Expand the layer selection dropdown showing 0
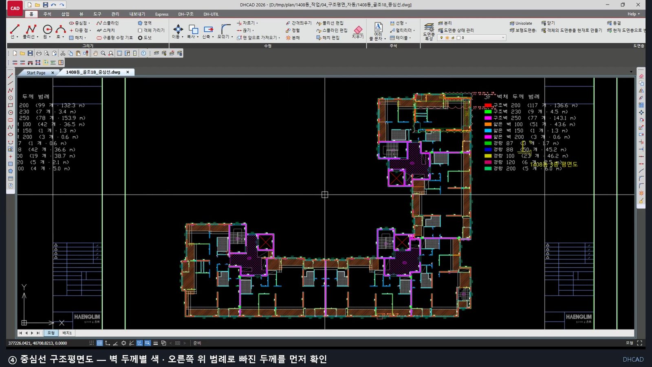 [x=503, y=38]
